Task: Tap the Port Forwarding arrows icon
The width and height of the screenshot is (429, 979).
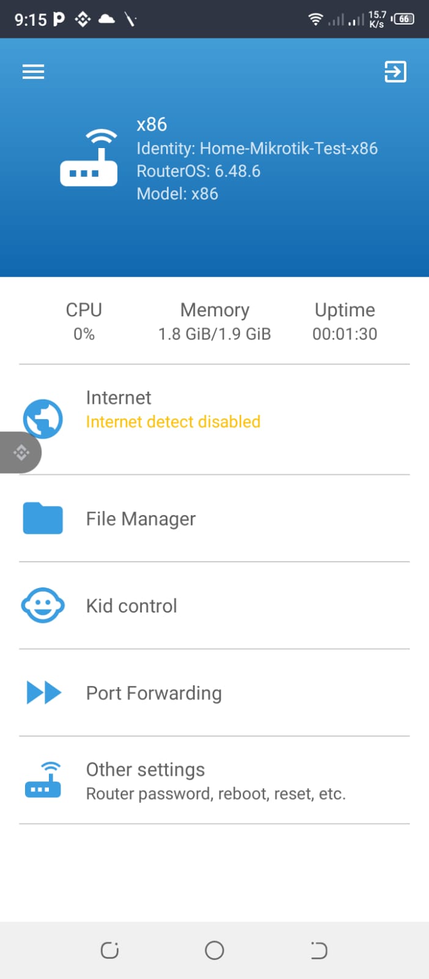Action: coord(44,693)
